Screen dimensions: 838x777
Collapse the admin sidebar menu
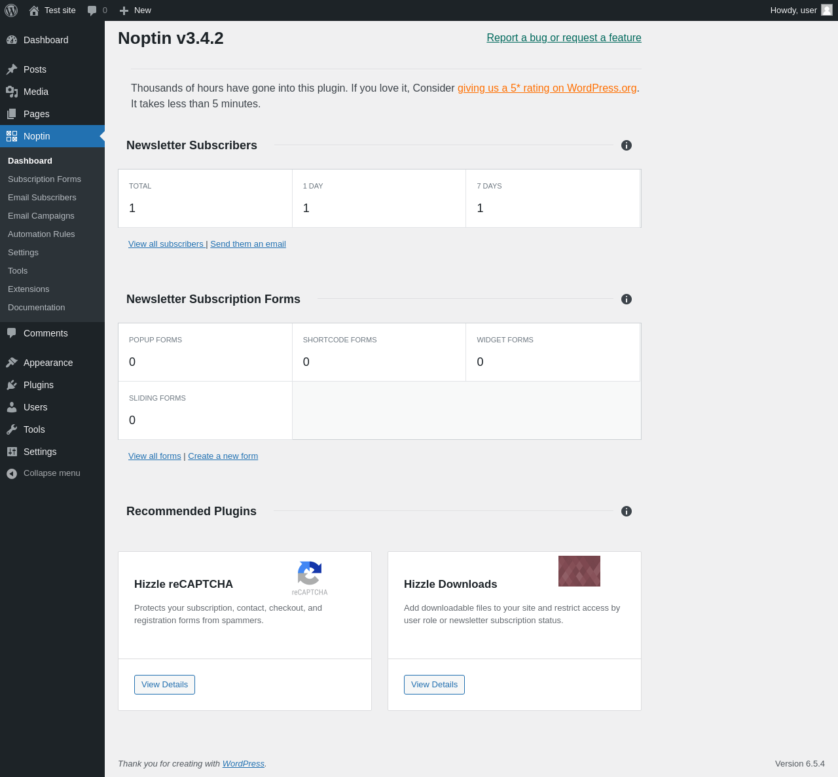(x=52, y=473)
